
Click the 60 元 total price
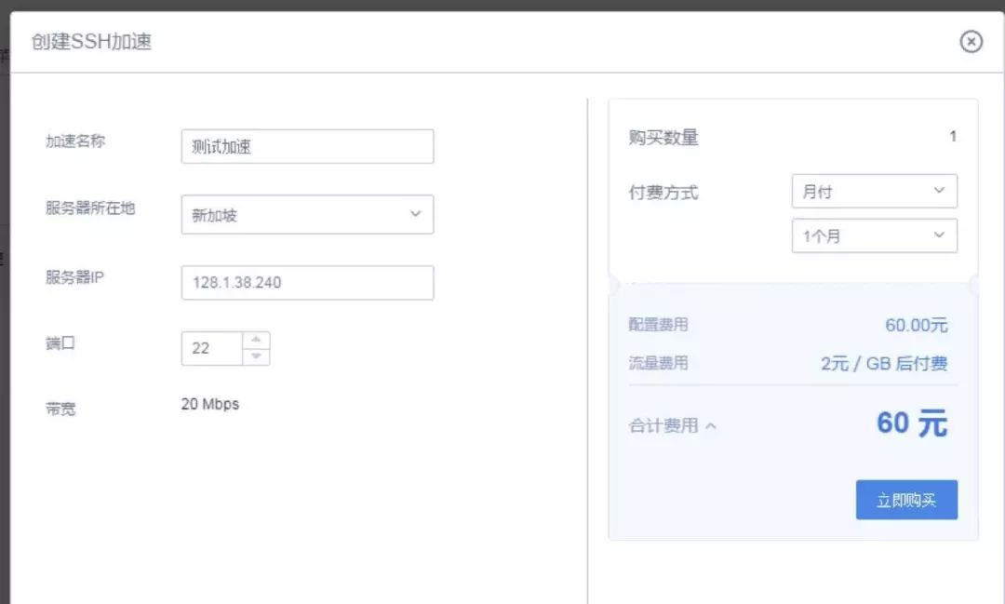911,423
